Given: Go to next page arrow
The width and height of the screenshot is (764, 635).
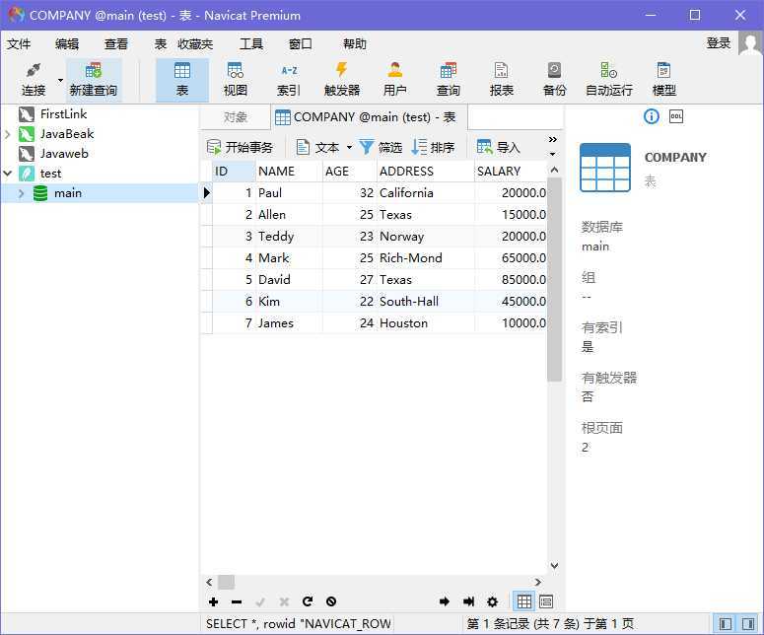Looking at the screenshot, I should [x=445, y=601].
